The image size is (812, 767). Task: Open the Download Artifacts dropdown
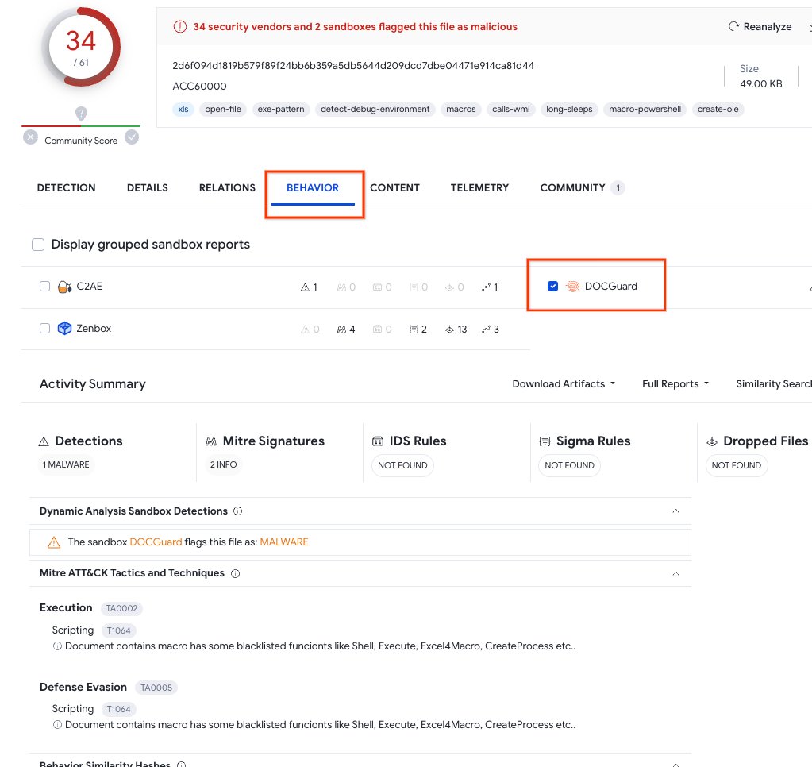click(x=564, y=383)
